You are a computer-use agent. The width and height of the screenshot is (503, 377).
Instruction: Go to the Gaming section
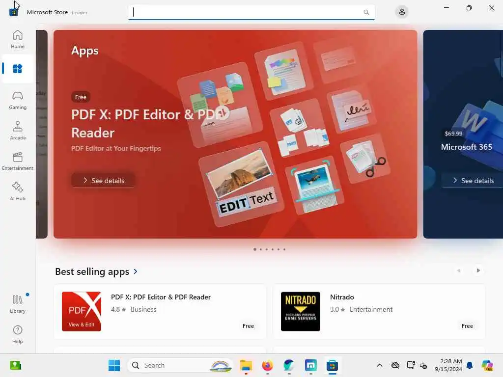click(x=17, y=100)
